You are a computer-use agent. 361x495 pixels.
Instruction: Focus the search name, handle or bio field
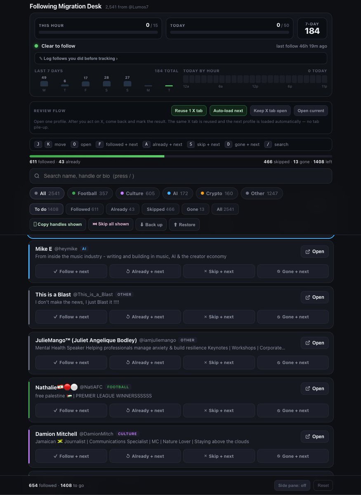pos(181,176)
